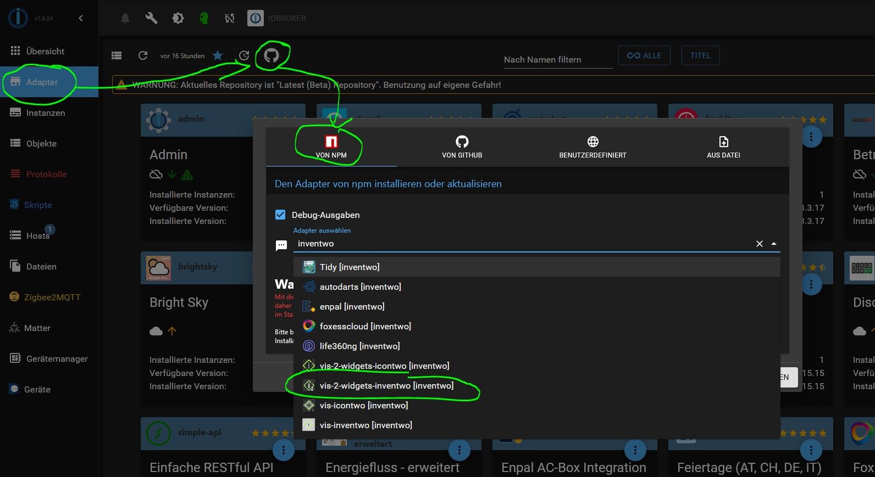Screen dimensions: 875x477
Task: Open the three-dot menu on the Energiefluss card
Action: pos(459,451)
